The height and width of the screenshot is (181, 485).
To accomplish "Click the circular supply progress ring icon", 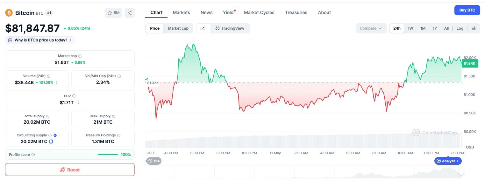I will pos(51,141).
